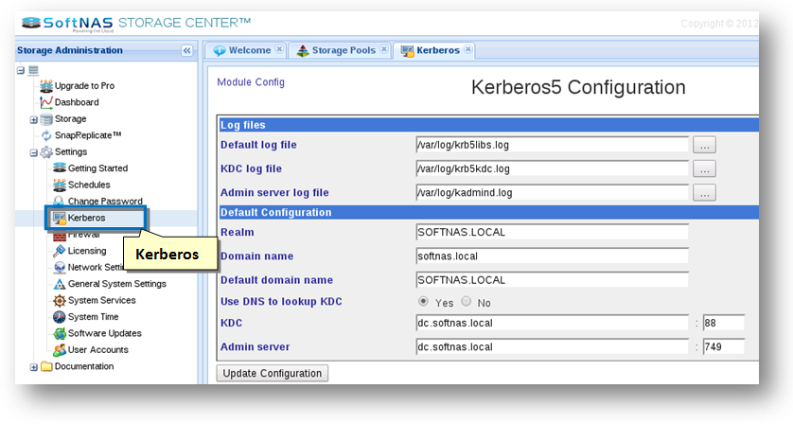793x424 pixels.
Task: Browse for the KDC log file
Action: point(704,169)
